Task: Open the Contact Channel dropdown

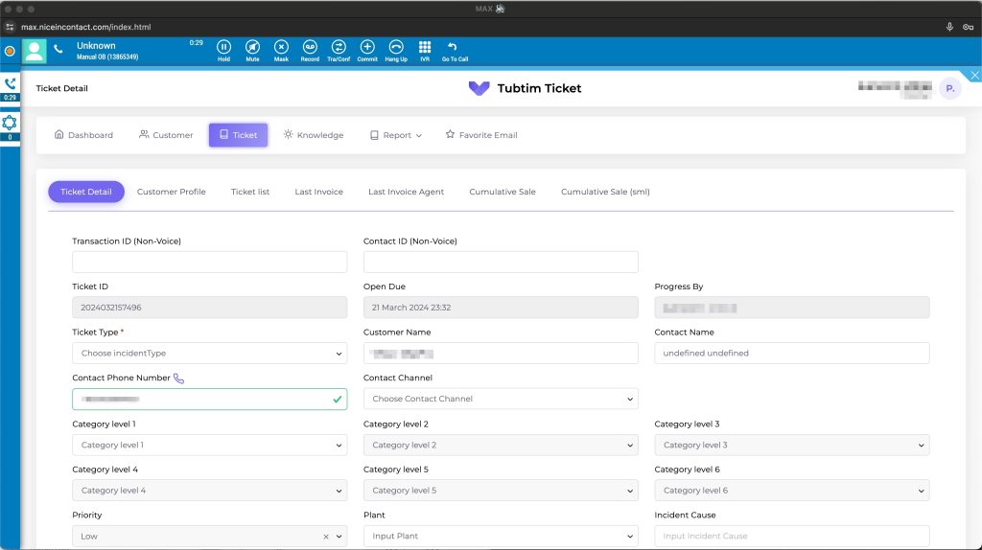Action: (501, 399)
